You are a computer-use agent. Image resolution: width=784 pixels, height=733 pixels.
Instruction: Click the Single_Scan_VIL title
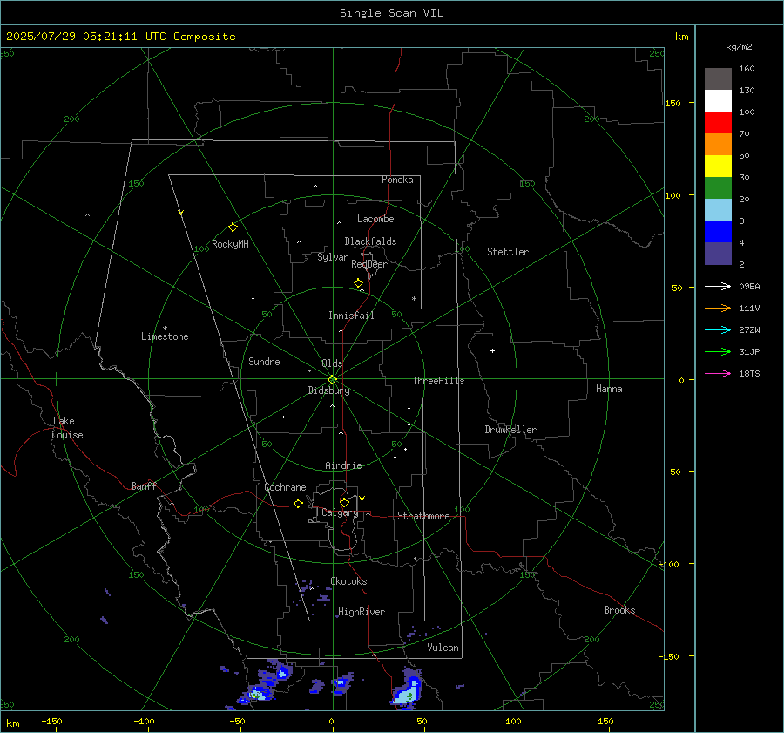click(391, 13)
